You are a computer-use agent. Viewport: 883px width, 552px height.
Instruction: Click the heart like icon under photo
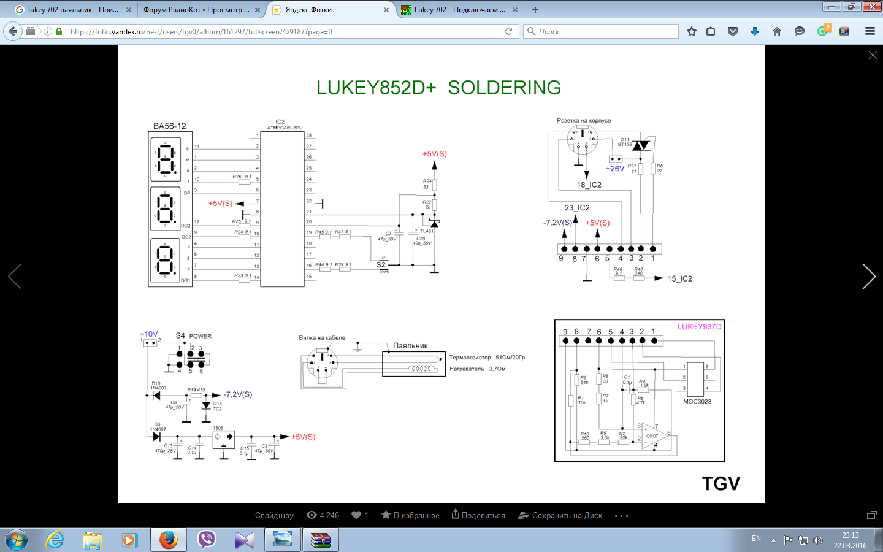pos(356,515)
